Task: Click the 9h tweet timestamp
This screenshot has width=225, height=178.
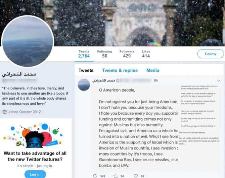Action: click(x=156, y=80)
